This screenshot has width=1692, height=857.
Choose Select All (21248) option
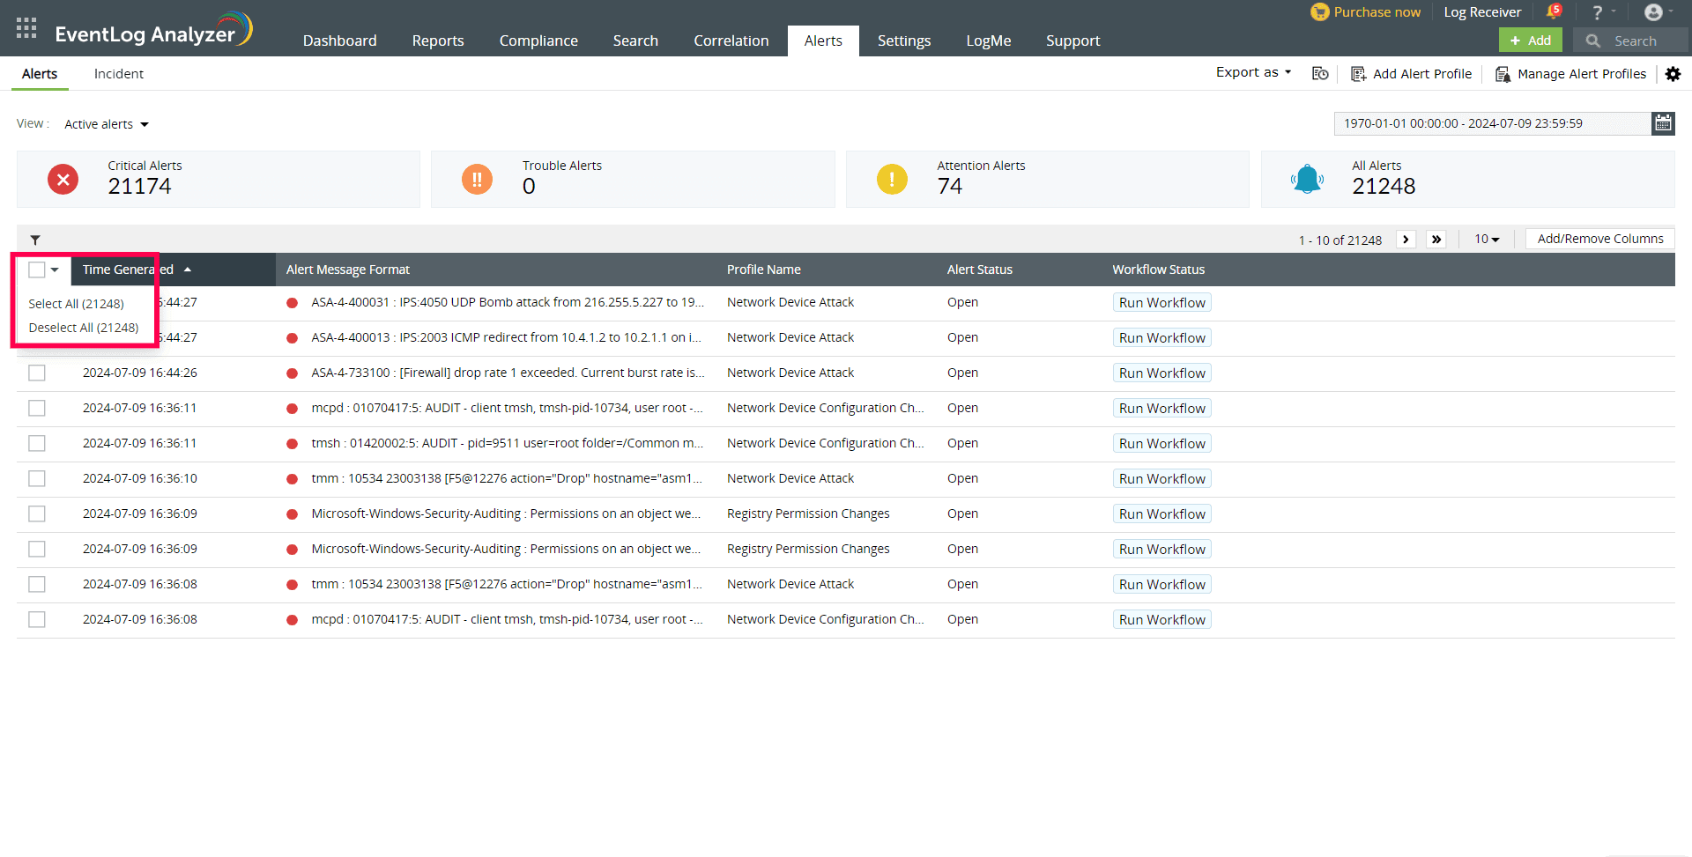click(77, 304)
